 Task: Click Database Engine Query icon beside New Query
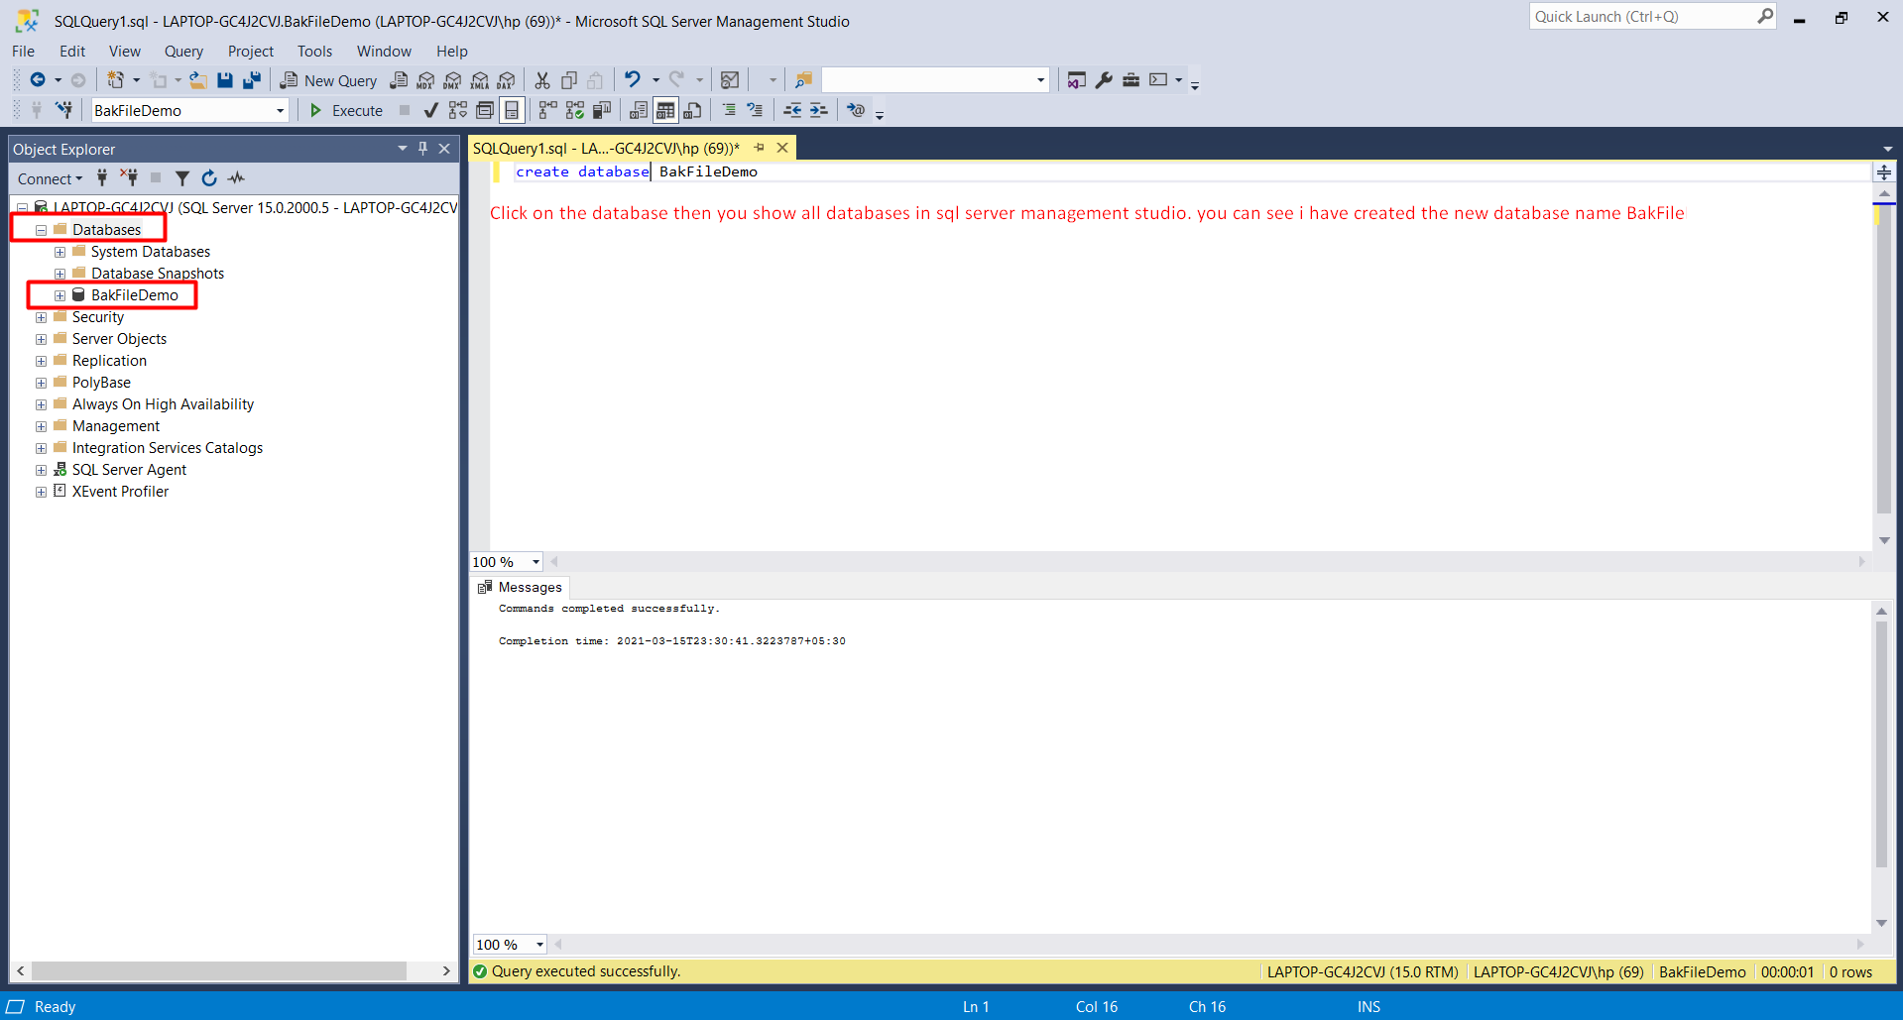tap(399, 80)
